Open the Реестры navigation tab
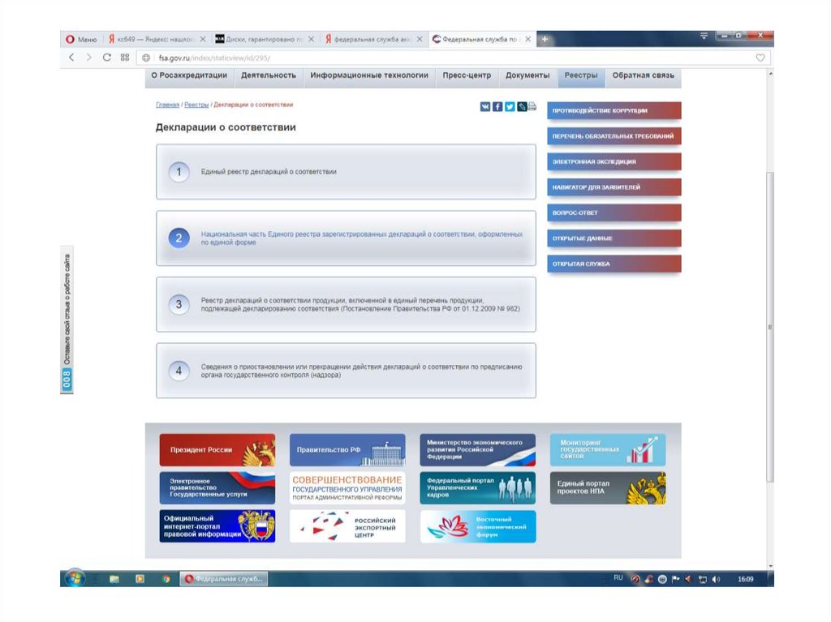Screen dimensions: 831x622 click(x=581, y=75)
